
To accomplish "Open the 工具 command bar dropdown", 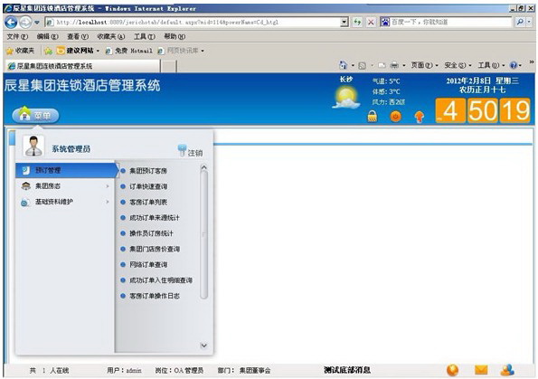I will tap(491, 65).
